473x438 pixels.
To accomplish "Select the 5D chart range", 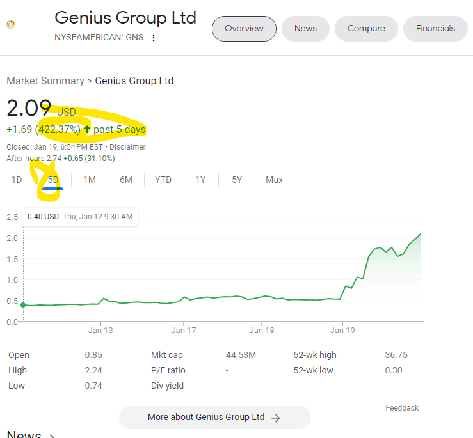I will (53, 180).
